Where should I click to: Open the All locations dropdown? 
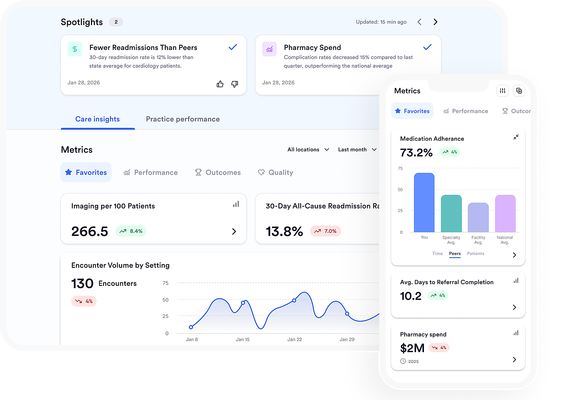click(x=308, y=149)
